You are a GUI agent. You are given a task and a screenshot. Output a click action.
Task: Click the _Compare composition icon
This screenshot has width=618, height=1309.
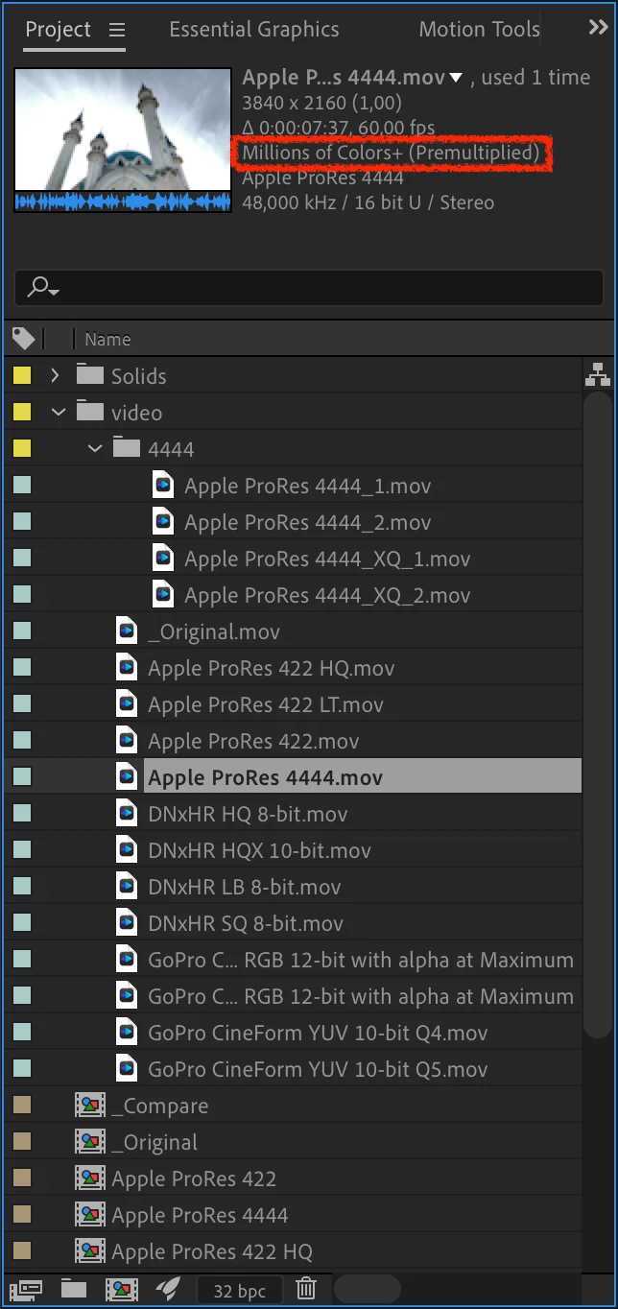[x=90, y=1106]
